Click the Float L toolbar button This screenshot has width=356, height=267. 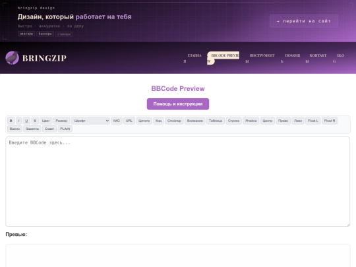tap(313, 121)
